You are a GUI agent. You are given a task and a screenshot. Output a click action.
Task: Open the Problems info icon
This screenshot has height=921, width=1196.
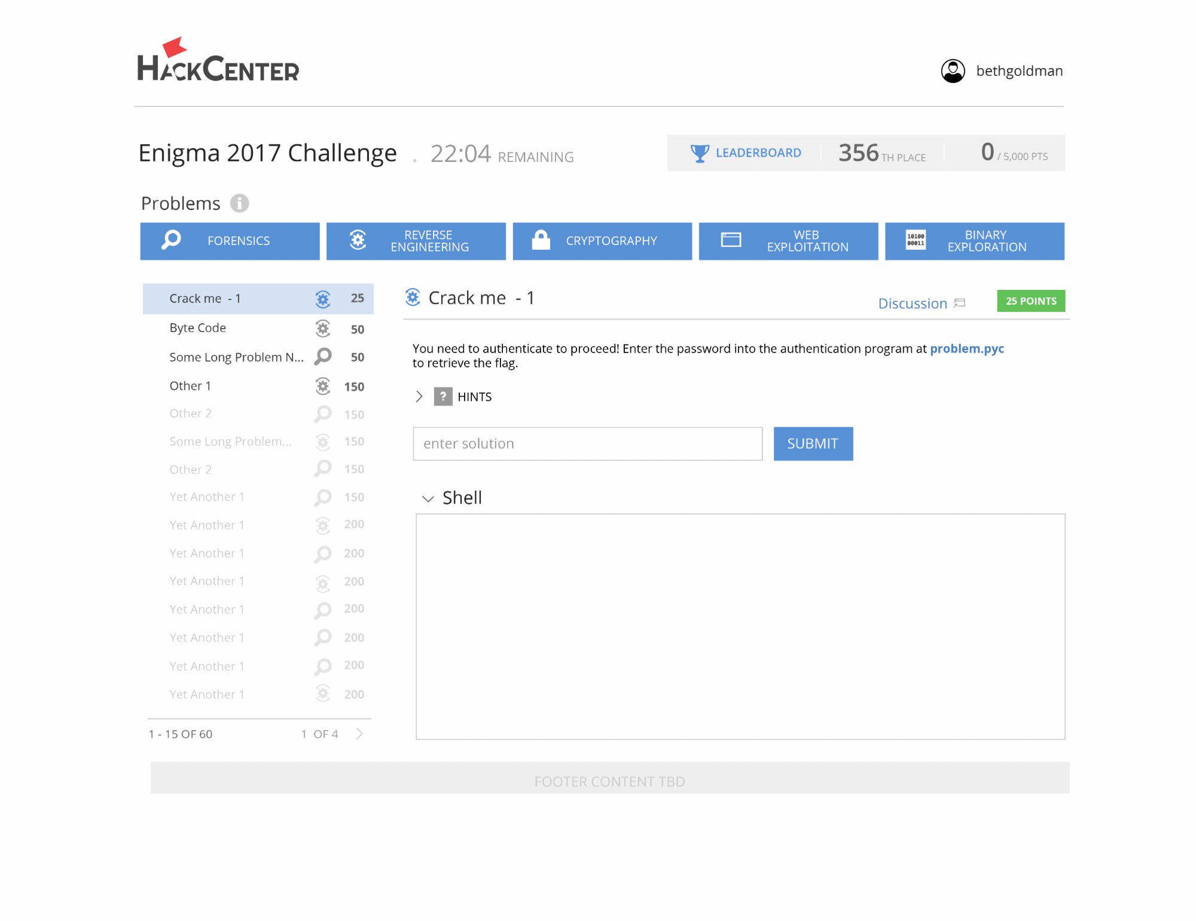click(239, 203)
